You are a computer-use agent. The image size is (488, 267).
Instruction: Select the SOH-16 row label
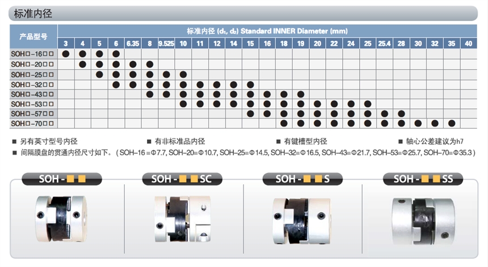point(33,54)
